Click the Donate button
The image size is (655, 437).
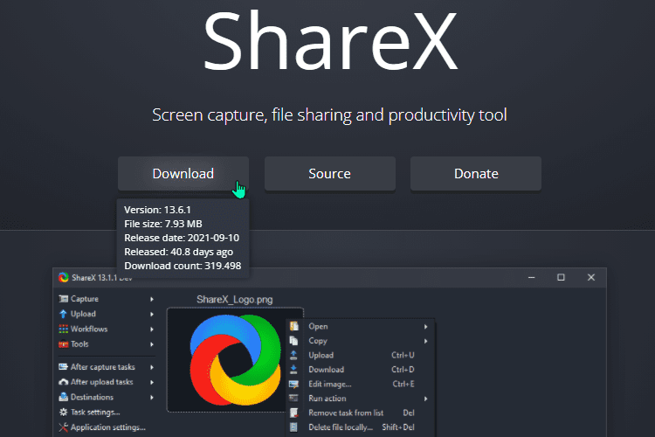(x=476, y=174)
